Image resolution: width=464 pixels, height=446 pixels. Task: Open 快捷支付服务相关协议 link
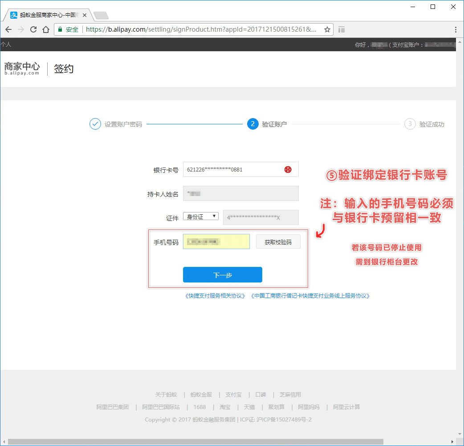215,296
